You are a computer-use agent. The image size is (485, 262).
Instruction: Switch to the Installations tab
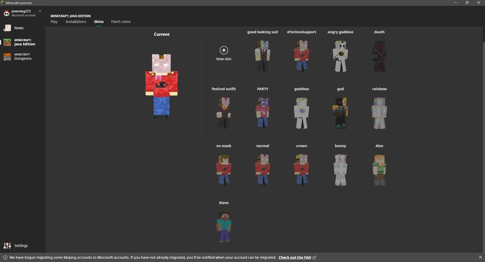[x=76, y=22]
